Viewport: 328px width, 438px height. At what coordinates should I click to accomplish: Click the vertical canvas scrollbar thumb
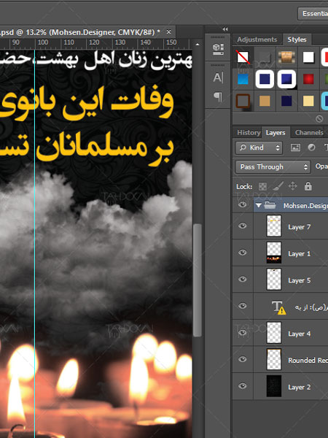tap(198, 280)
